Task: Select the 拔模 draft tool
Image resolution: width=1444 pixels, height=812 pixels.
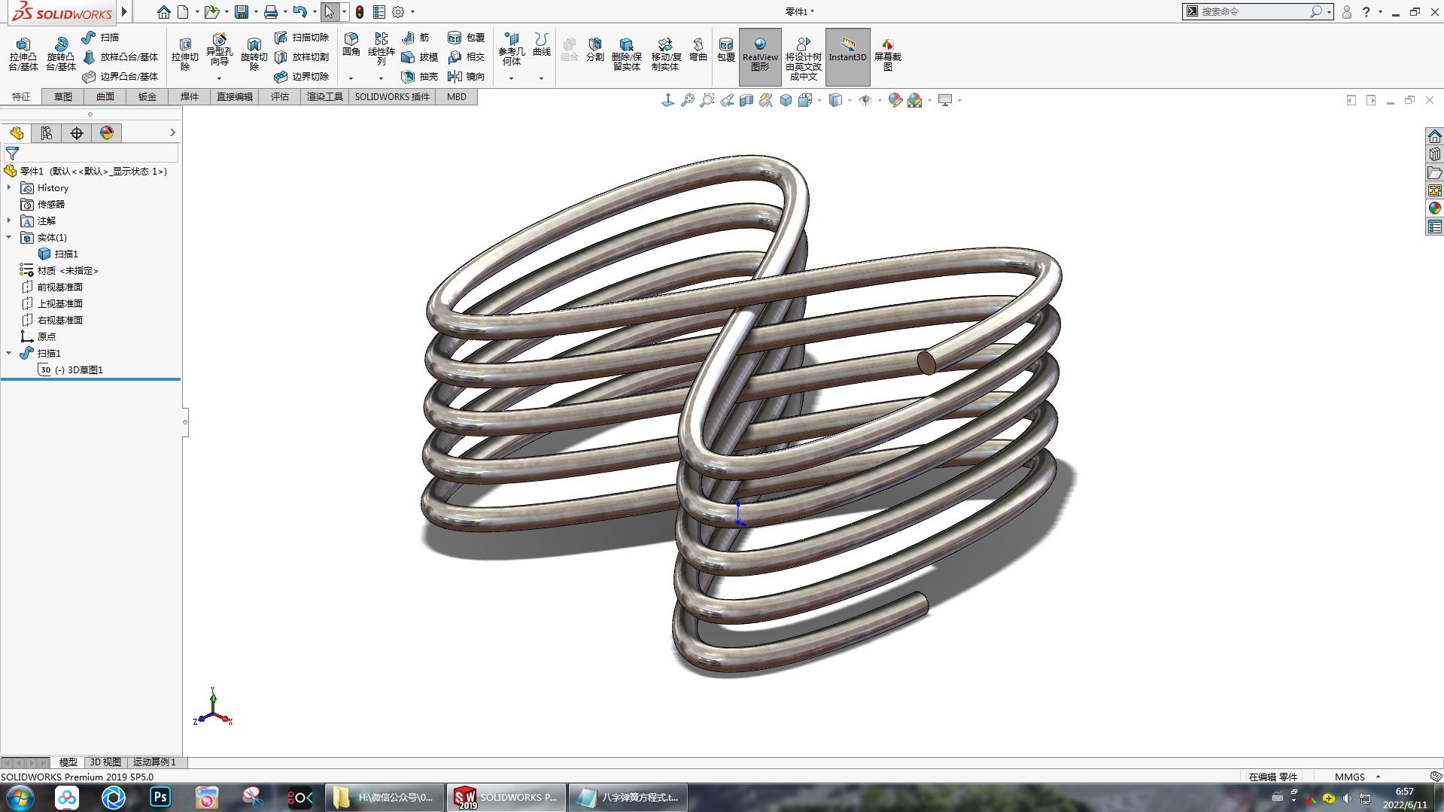Action: coord(419,56)
